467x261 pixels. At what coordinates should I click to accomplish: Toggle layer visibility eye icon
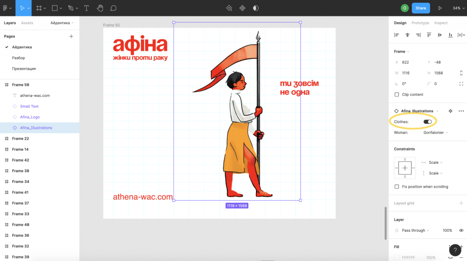click(x=462, y=230)
